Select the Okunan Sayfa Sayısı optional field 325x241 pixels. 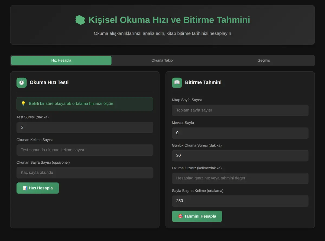[x=85, y=173]
